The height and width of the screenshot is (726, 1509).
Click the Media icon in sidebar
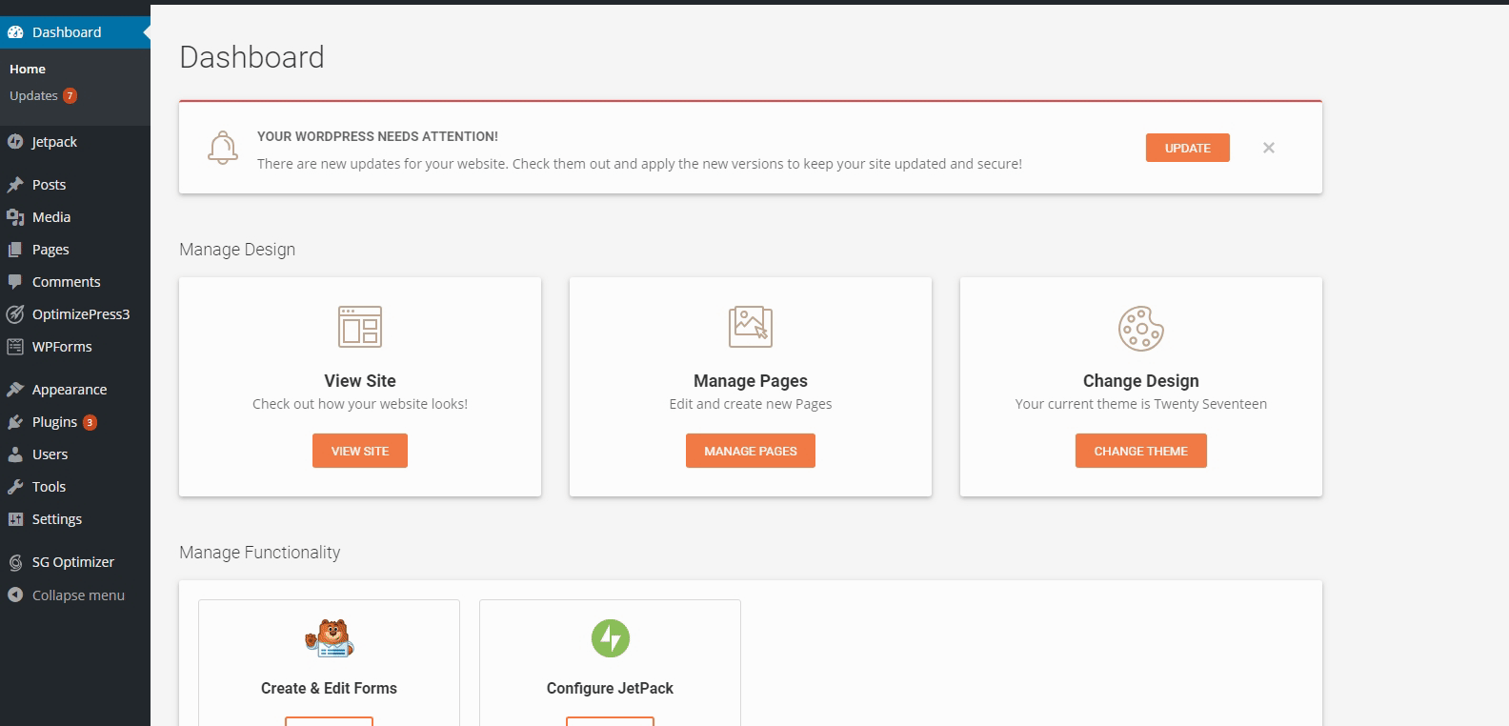click(x=15, y=217)
